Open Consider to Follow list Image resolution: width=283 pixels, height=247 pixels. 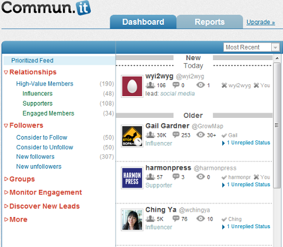(x=42, y=137)
